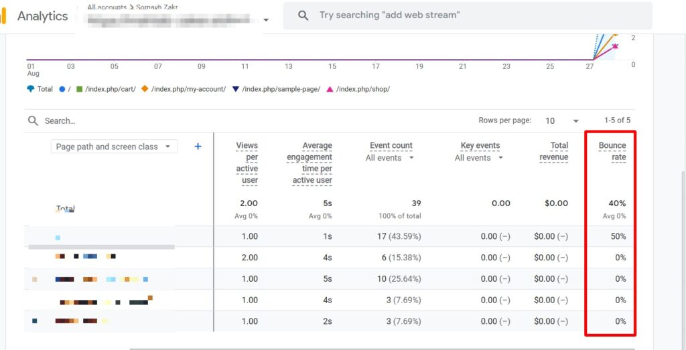Screen dimensions: 686x350
Task: Click engagement time cell 1s
Action: point(328,236)
